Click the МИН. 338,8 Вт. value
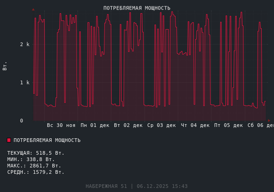The height and width of the screenshot is (192, 274). pyautogui.click(x=31, y=159)
